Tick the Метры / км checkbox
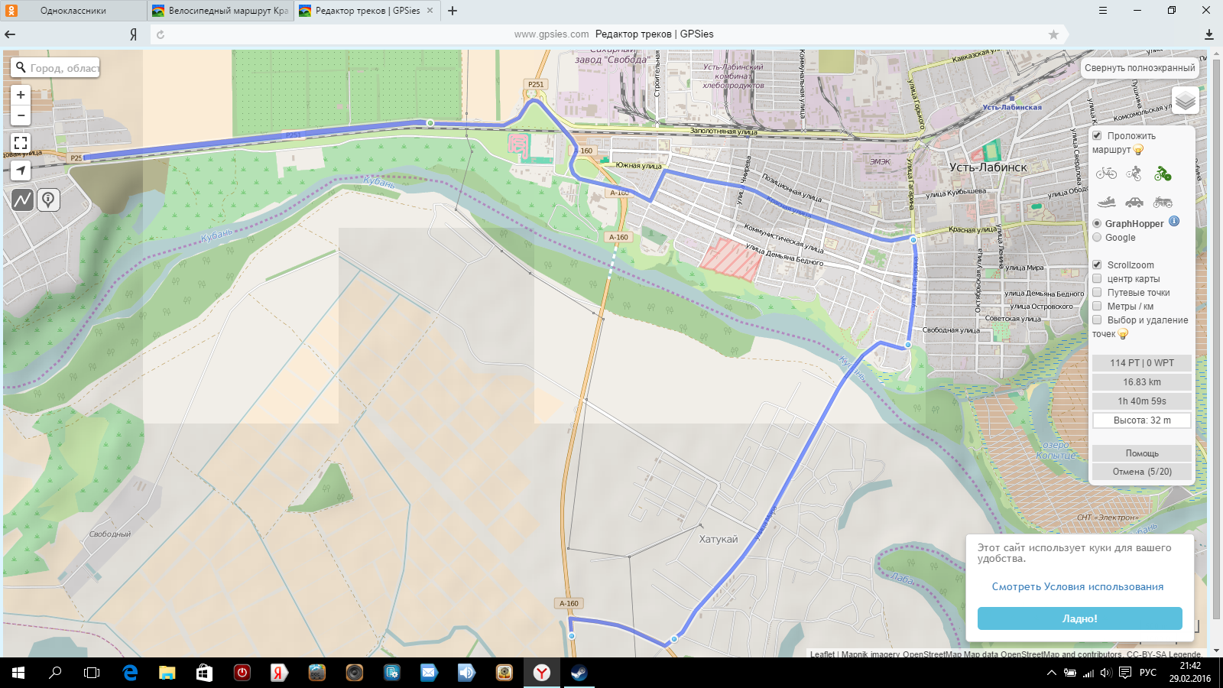This screenshot has height=688, width=1223. [x=1097, y=306]
